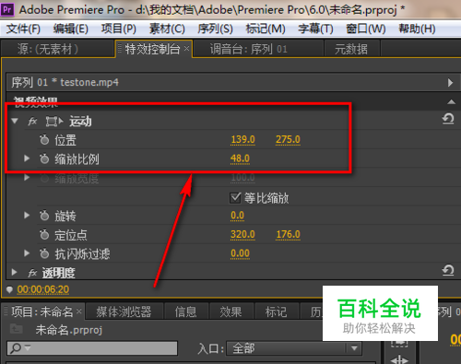Expand the 透明度 effect group
461x364 pixels.
coord(14,272)
